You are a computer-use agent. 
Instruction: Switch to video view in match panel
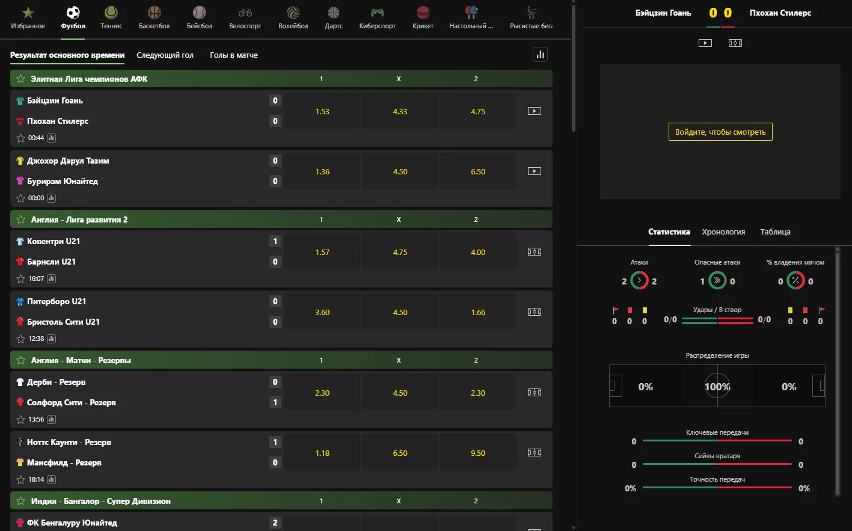coord(705,43)
